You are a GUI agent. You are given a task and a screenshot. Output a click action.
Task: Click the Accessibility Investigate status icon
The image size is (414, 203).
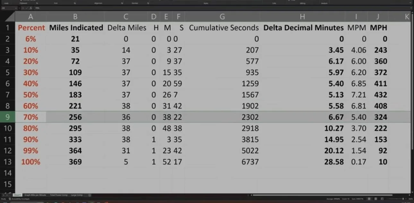coord(19,199)
